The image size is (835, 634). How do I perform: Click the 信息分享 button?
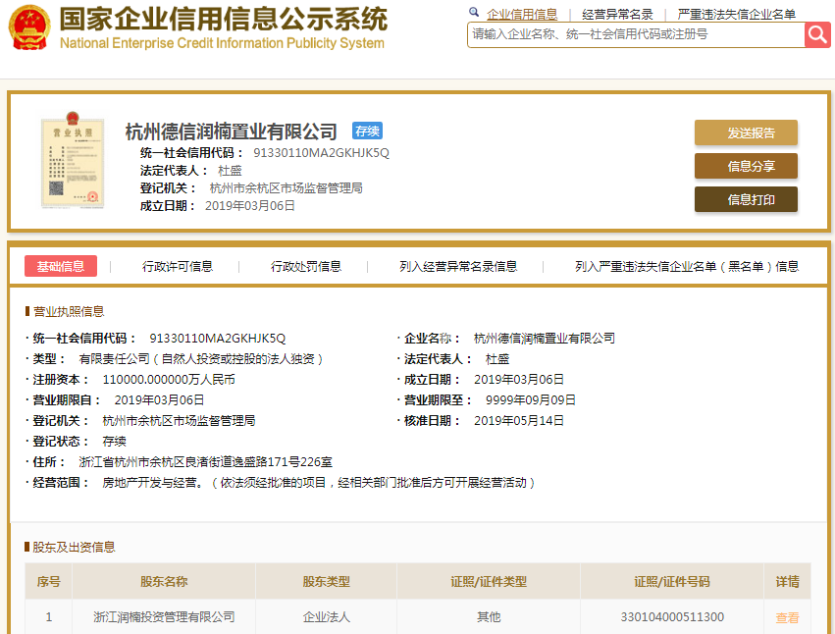point(746,166)
